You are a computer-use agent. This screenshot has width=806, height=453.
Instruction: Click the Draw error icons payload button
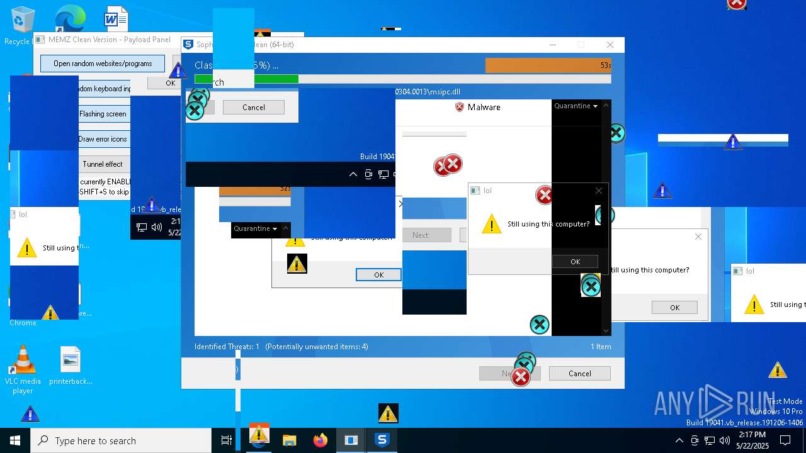[x=104, y=139]
